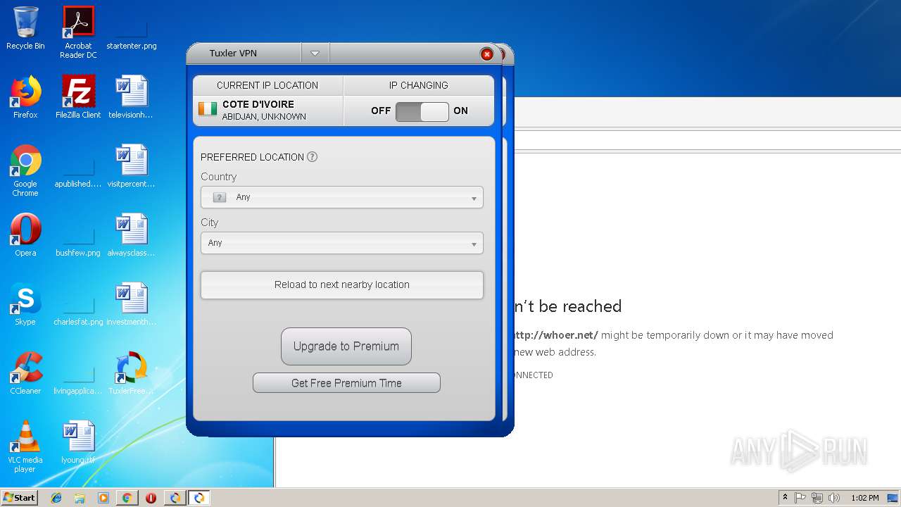The image size is (901, 507).
Task: Click the first Tuxler taskbar button
Action: coord(175,498)
